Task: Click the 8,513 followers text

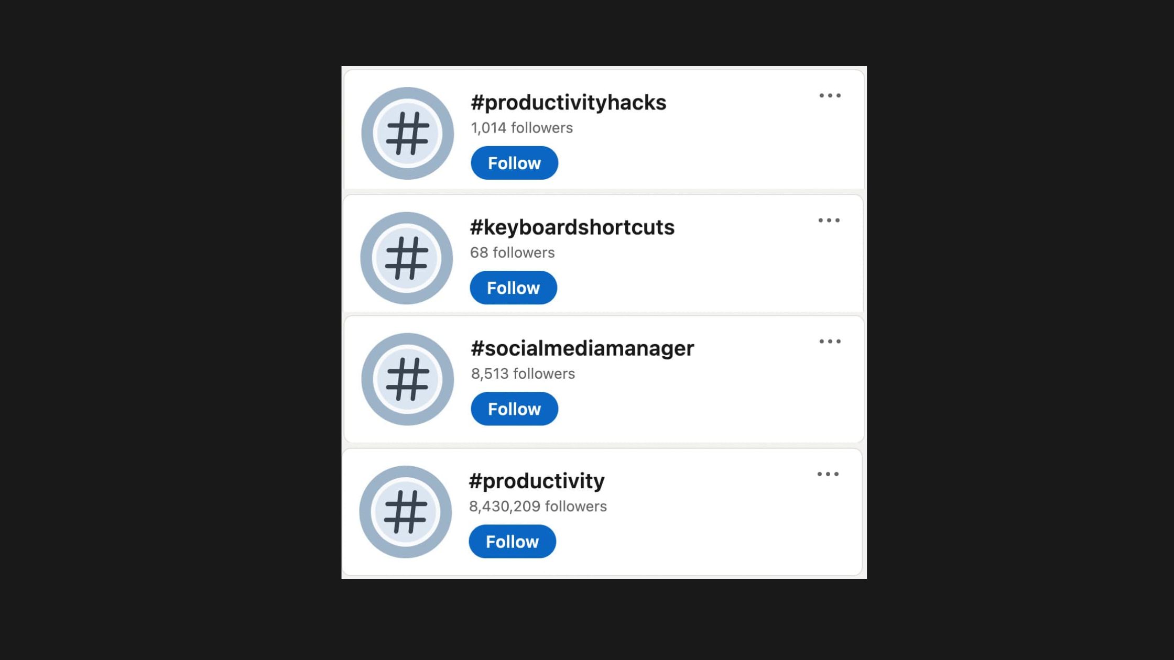Action: [x=523, y=373]
